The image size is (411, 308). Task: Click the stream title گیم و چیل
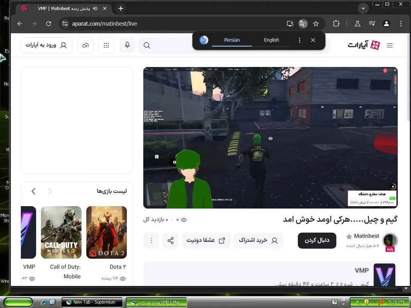[x=340, y=219]
